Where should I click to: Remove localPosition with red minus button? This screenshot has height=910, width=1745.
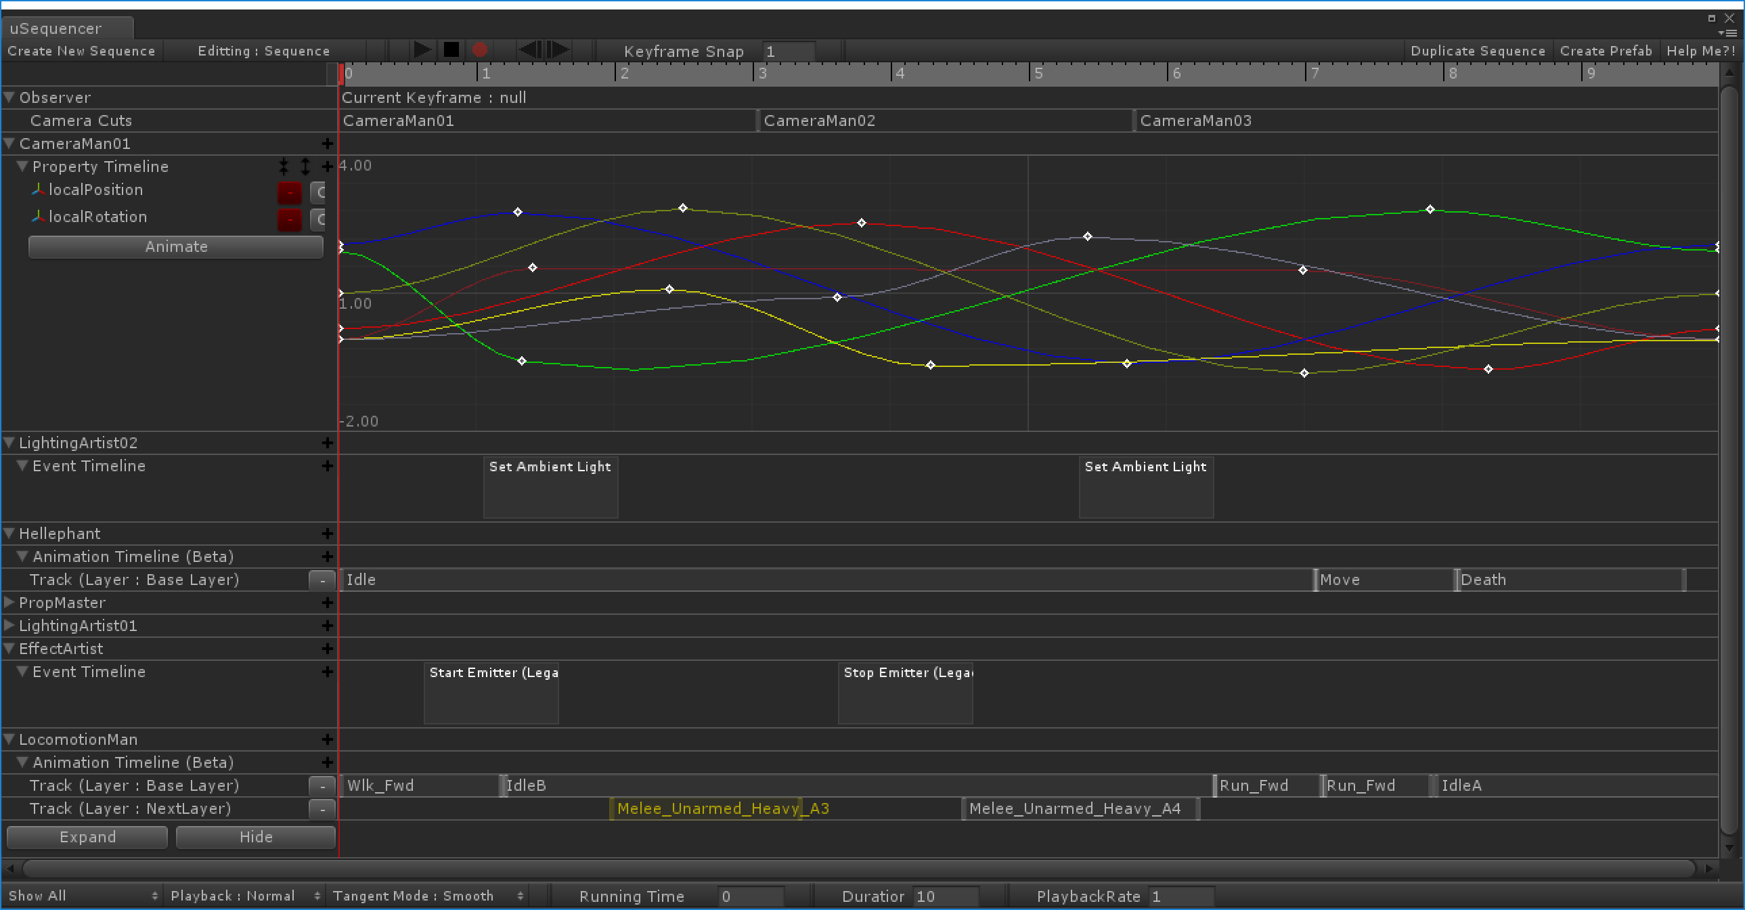pos(289,192)
